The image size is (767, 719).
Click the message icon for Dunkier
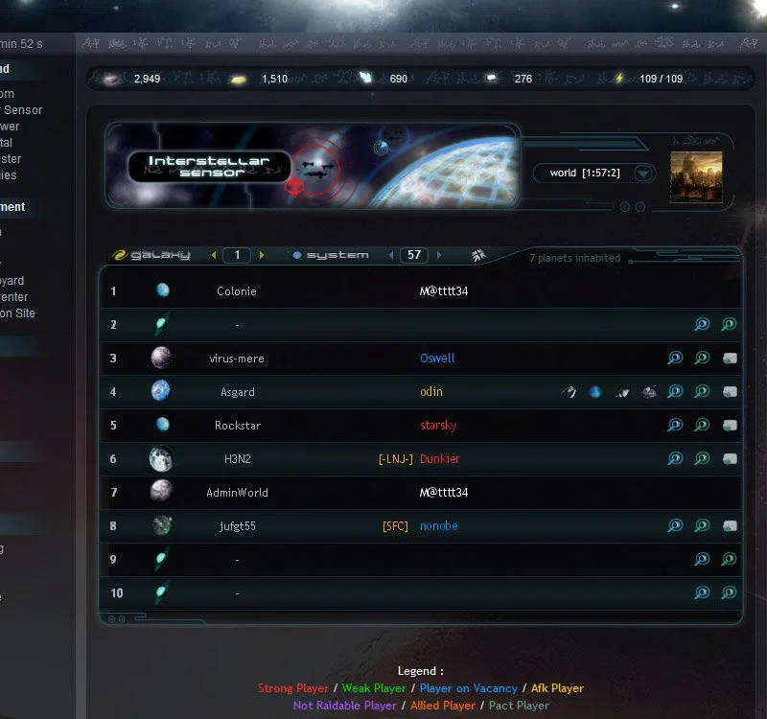[730, 459]
